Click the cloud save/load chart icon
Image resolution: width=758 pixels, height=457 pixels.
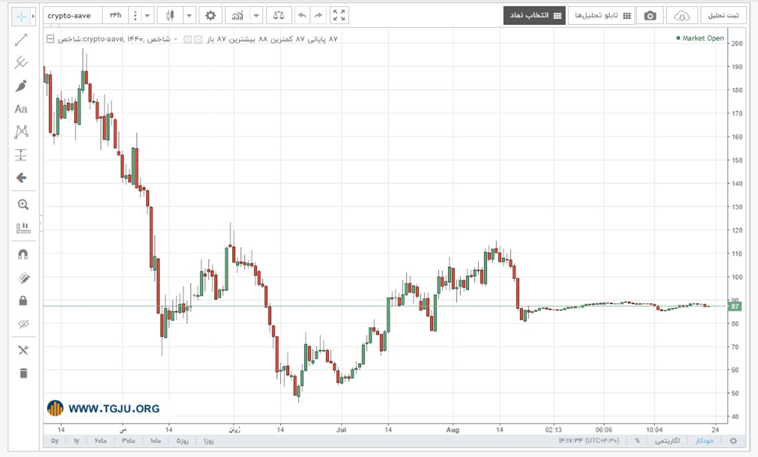click(x=682, y=15)
